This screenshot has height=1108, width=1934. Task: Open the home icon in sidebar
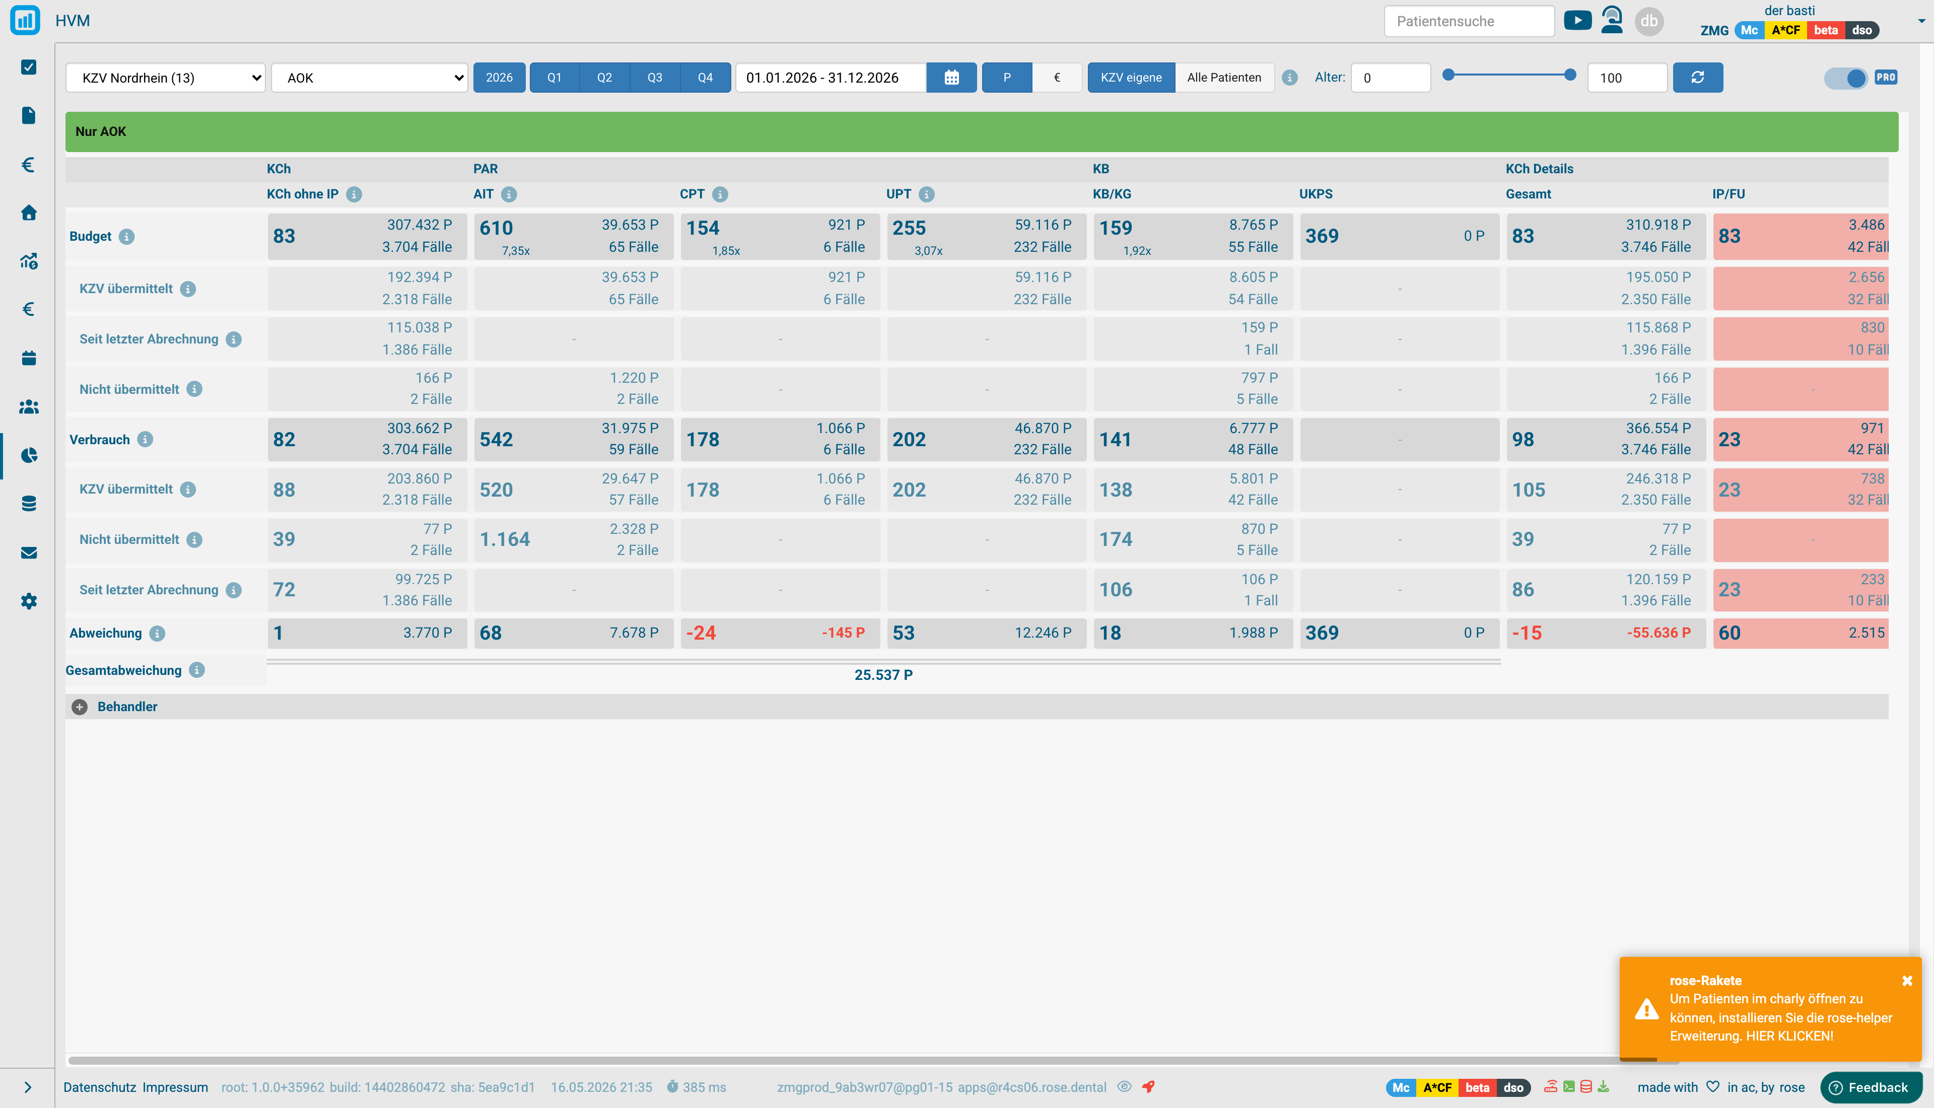(x=29, y=213)
